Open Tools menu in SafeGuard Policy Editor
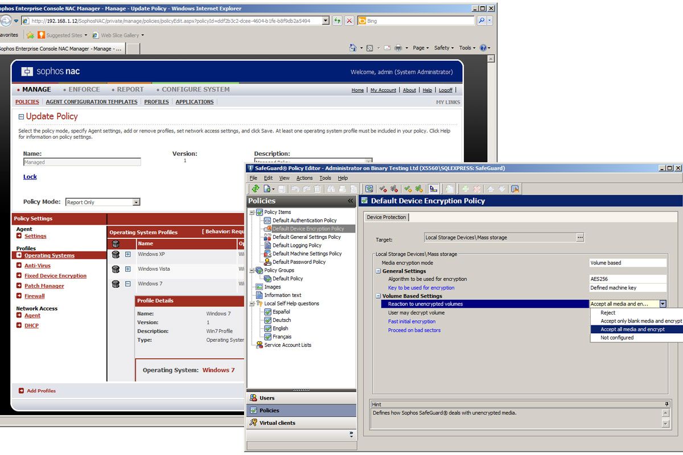The image size is (683, 455). 326,178
